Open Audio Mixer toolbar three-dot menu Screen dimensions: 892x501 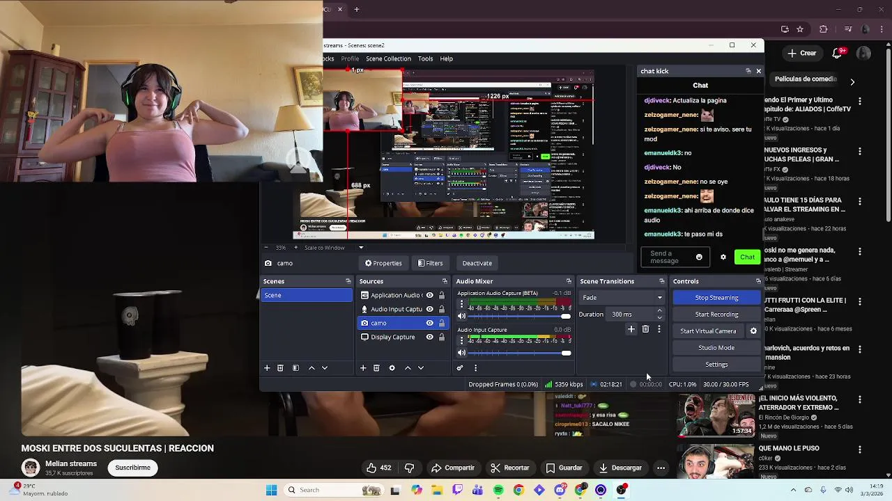[475, 367]
